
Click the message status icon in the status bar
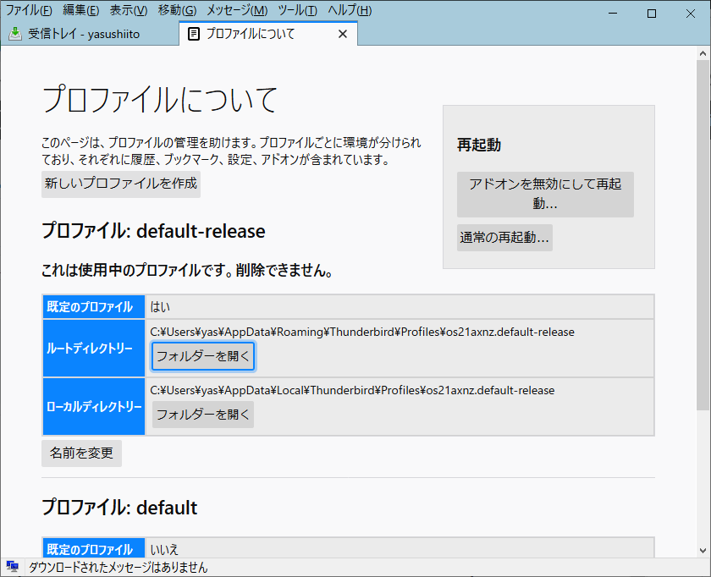(x=12, y=565)
